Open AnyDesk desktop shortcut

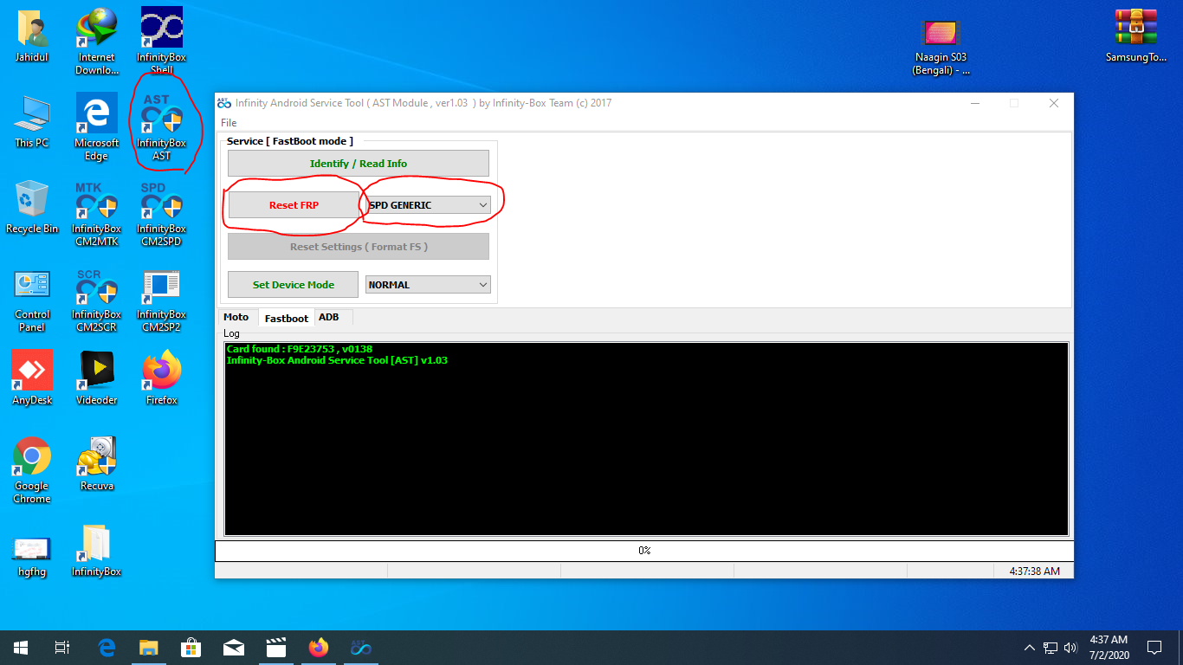tap(32, 378)
